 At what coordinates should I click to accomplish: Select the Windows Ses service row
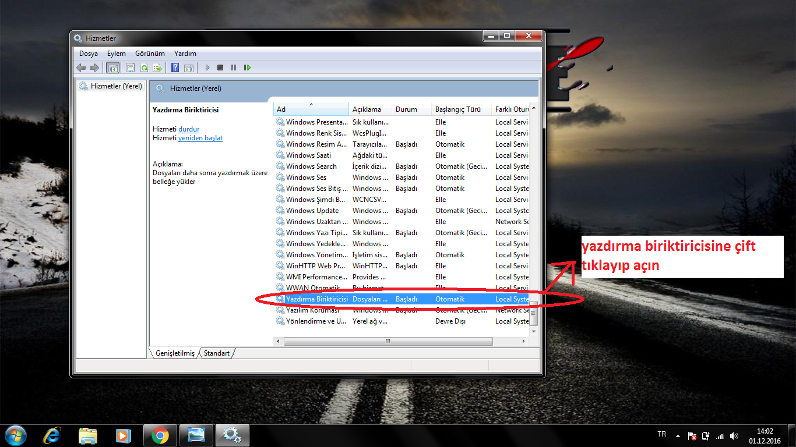401,178
